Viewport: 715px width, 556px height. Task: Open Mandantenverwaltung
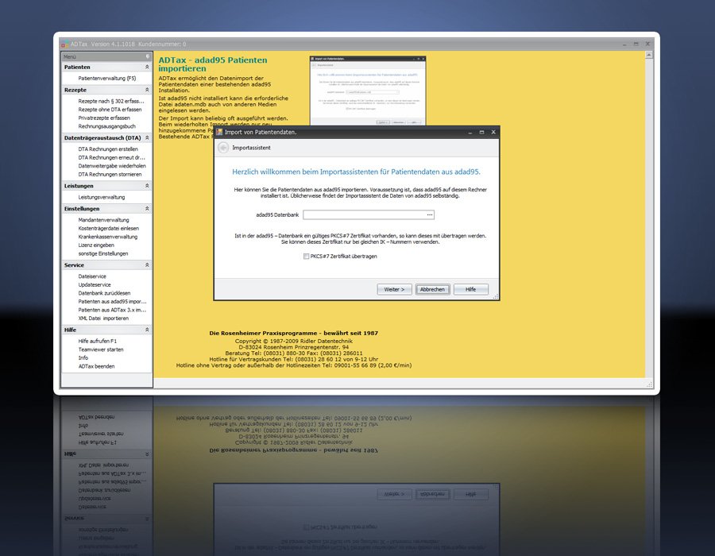coord(103,220)
